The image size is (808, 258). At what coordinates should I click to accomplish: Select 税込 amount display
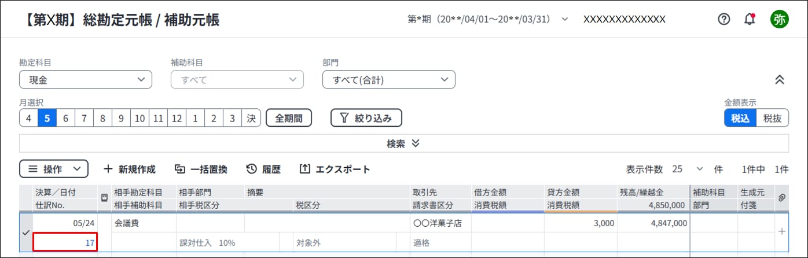740,118
